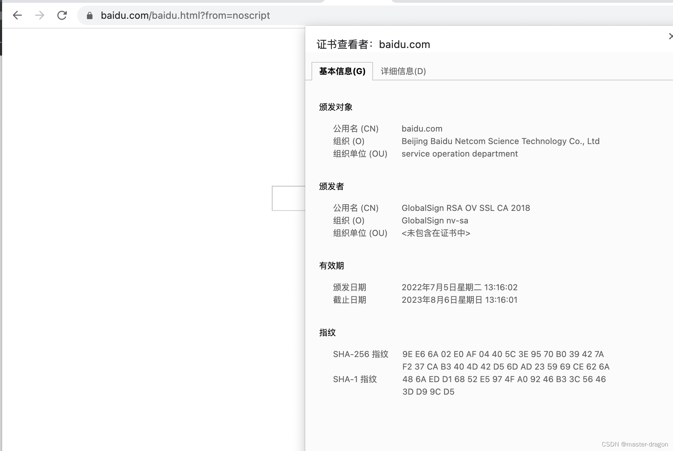Select the 证书查看者: baidu.com title

373,45
